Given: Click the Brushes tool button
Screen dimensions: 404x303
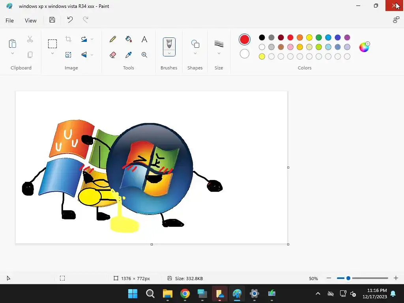Looking at the screenshot, I should pos(169,44).
